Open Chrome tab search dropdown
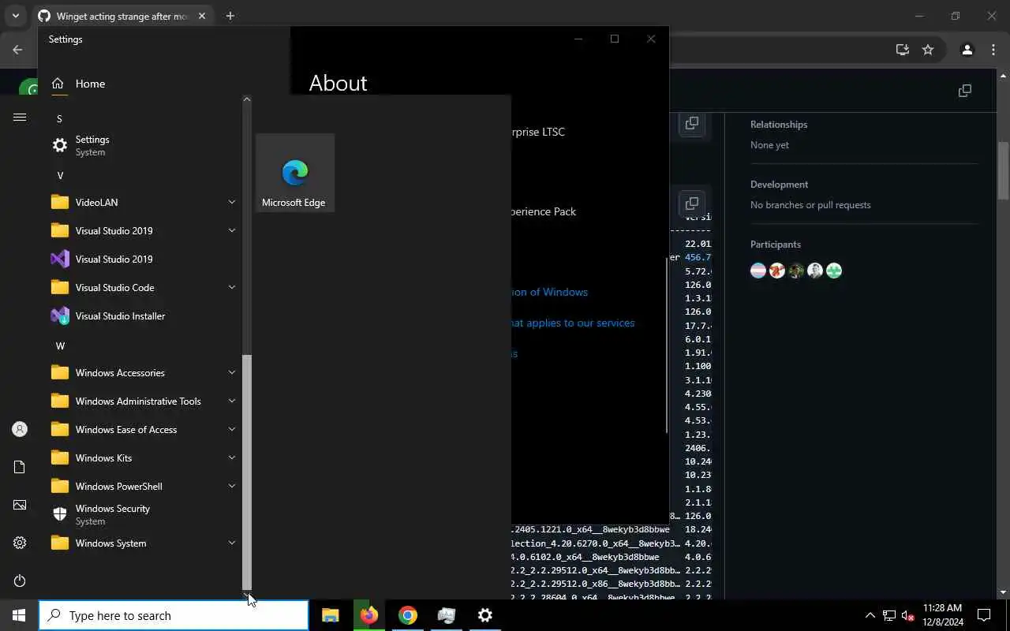 click(x=15, y=16)
